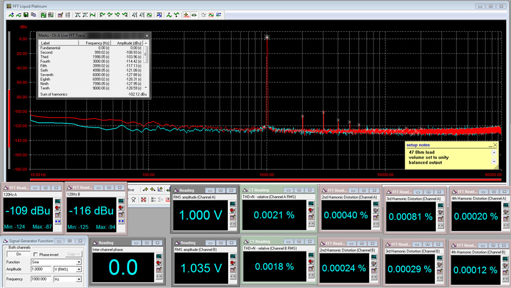Click red alarm icon in THD+N Channel A panel

[311, 210]
